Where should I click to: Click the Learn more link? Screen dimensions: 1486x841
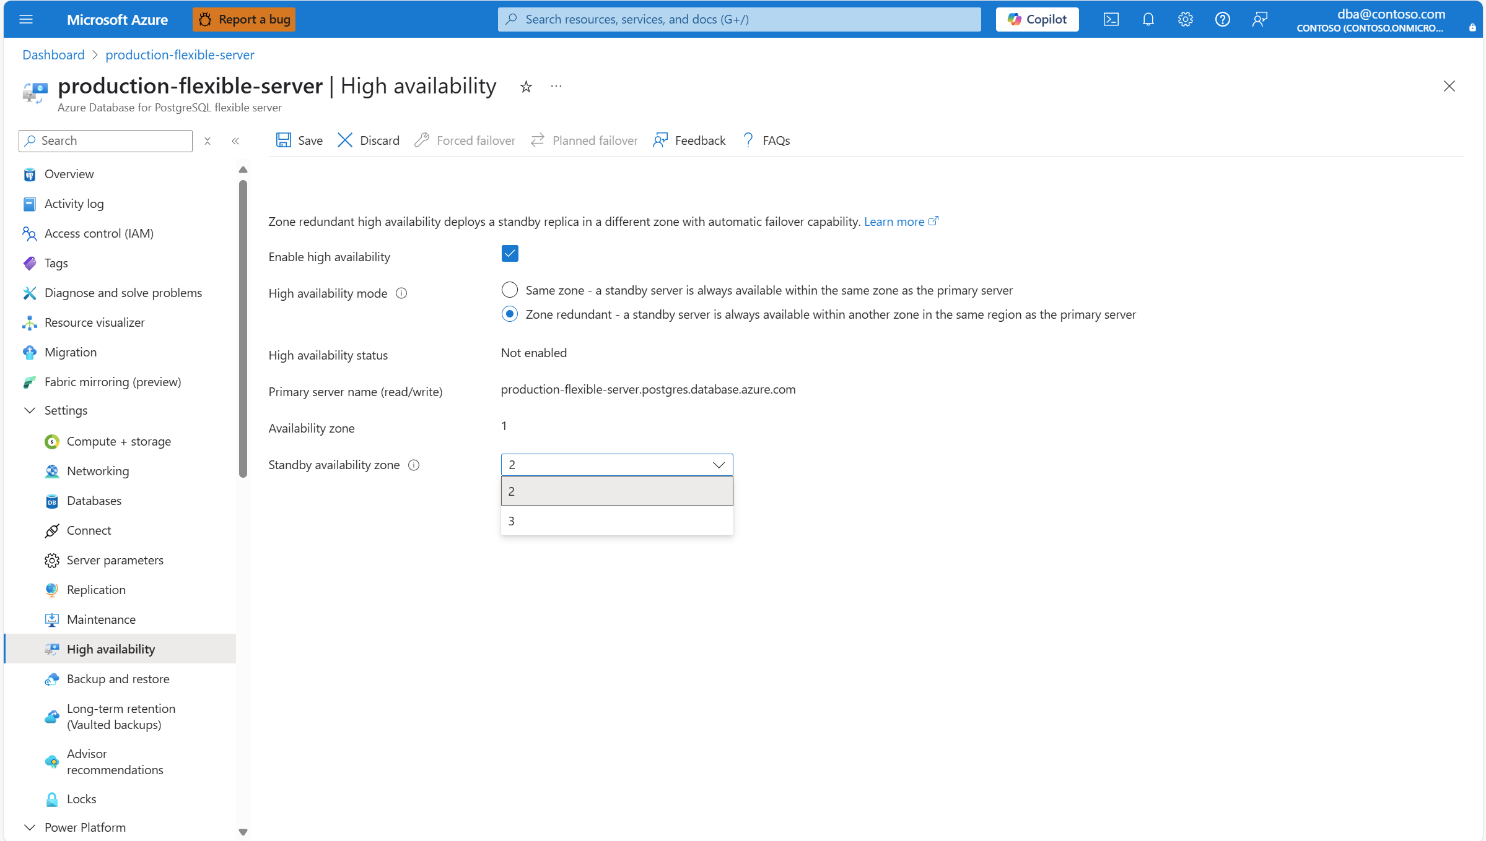894,222
